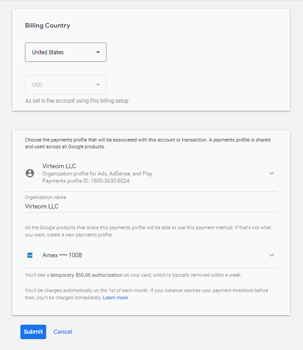Image resolution: width=303 pixels, height=350 pixels.
Task: Select the Virteom LLC profile title text
Action: [59, 166]
